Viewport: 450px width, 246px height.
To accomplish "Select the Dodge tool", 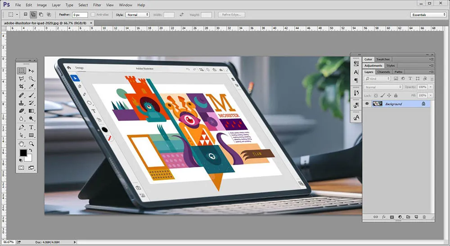I will click(x=31, y=118).
